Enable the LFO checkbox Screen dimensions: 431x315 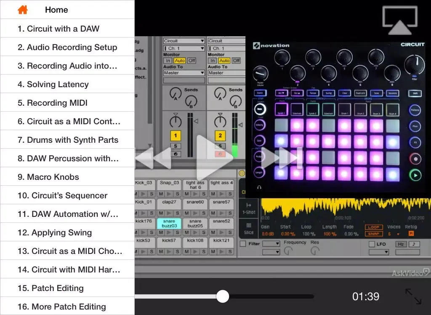372,244
